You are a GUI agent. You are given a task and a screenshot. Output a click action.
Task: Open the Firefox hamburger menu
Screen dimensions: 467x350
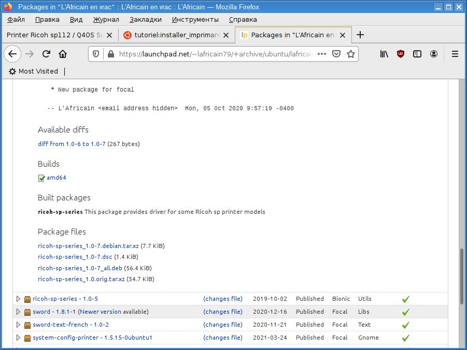point(455,54)
